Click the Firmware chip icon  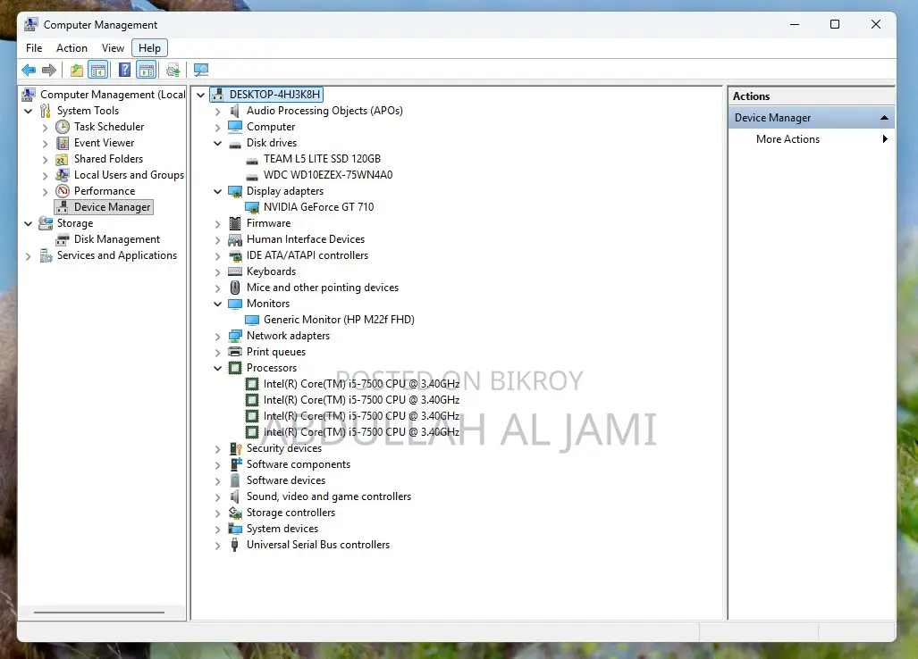pyautogui.click(x=235, y=223)
